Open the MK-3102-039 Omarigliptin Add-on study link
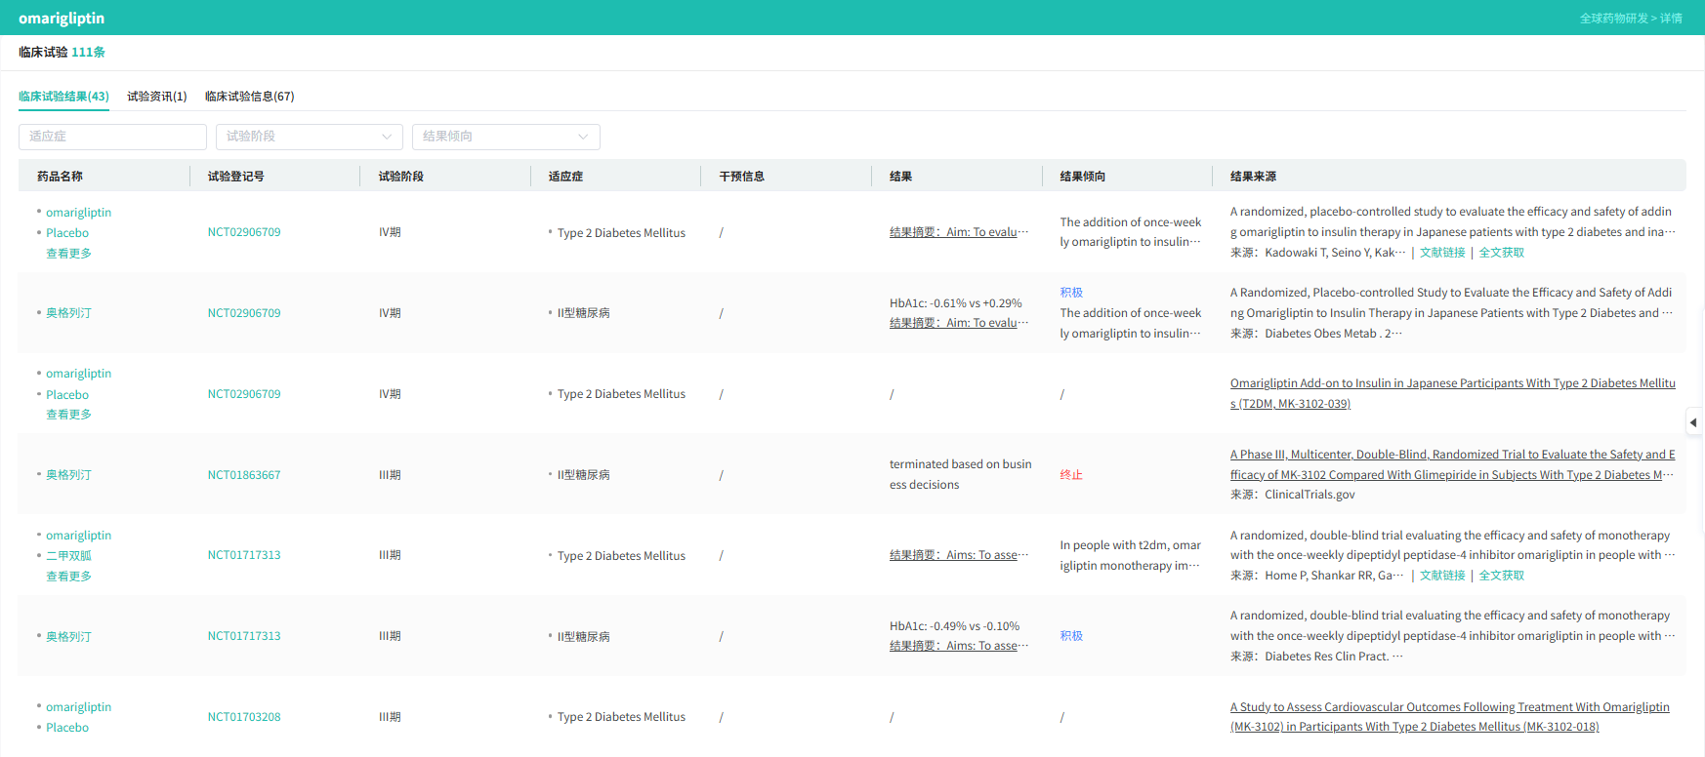This screenshot has width=1705, height=757. (x=1451, y=393)
